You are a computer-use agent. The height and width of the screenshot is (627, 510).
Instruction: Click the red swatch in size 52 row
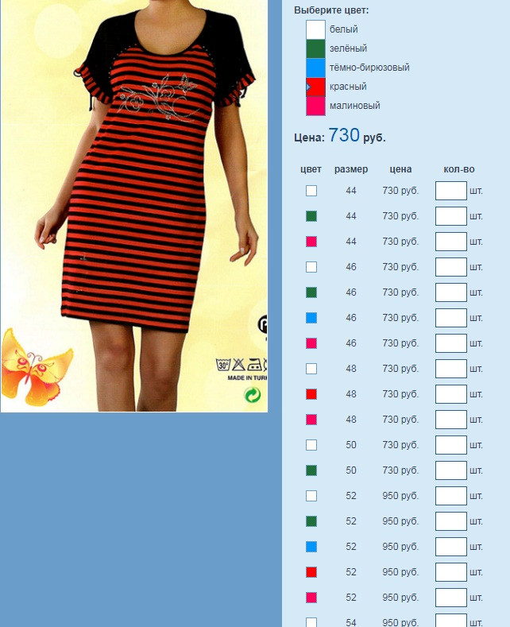tap(311, 572)
